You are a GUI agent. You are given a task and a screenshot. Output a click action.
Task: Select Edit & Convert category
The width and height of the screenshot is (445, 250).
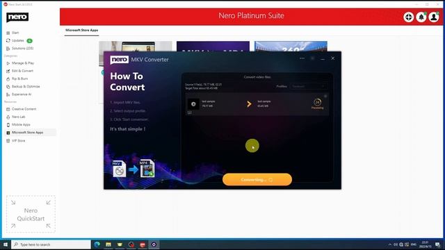(22, 71)
